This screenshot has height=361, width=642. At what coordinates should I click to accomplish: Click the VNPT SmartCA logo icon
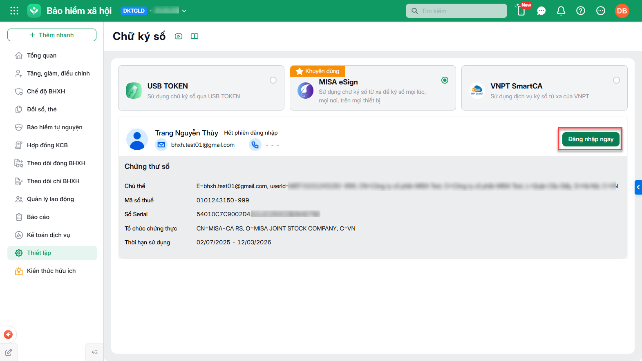477,91
